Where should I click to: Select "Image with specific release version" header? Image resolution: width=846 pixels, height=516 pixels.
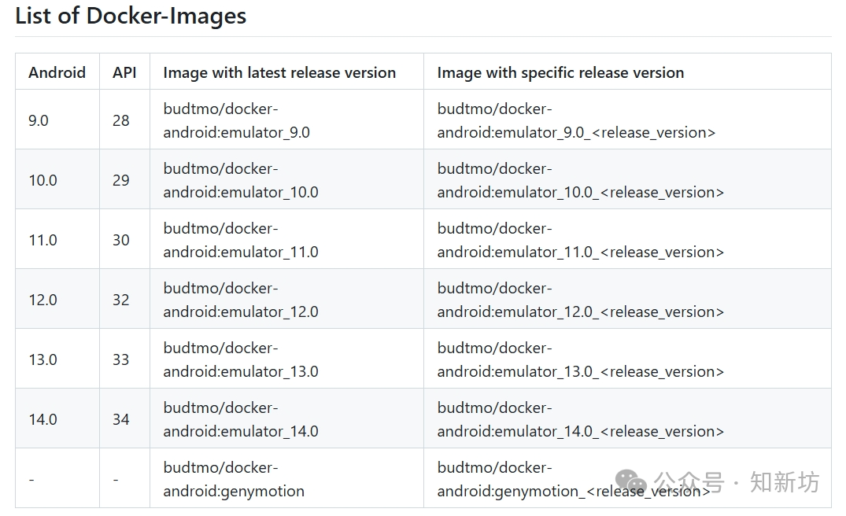click(560, 72)
